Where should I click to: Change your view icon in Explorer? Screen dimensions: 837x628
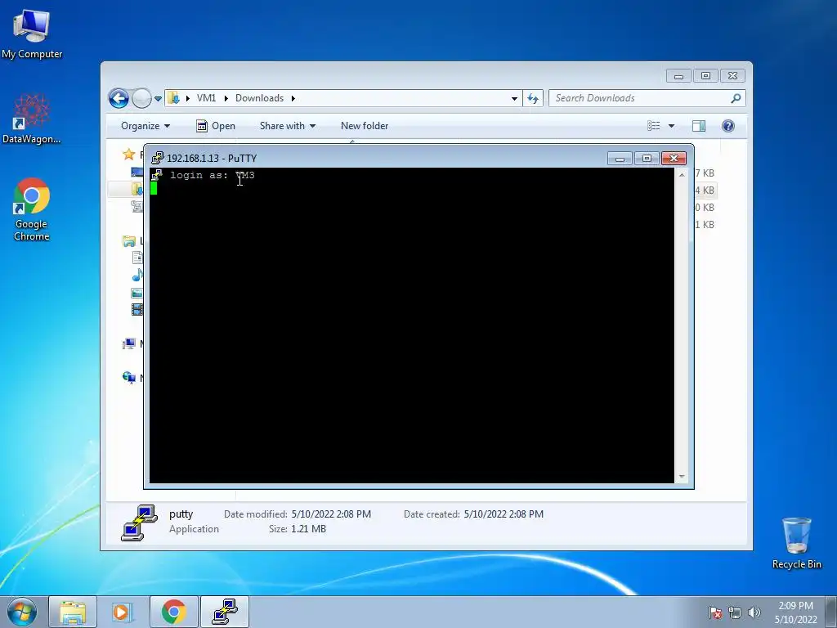[x=654, y=126]
